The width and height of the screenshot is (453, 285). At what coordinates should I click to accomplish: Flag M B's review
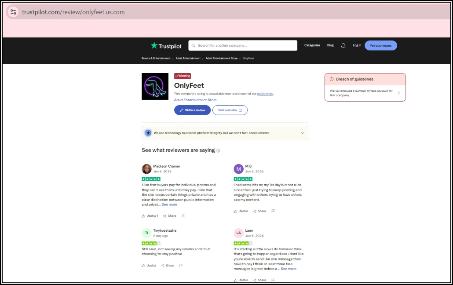pos(273,211)
